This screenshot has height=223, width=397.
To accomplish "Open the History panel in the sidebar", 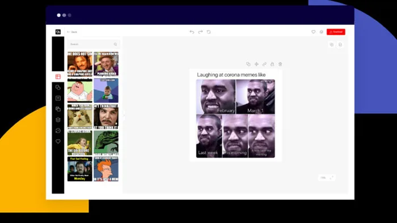I will pyautogui.click(x=58, y=131).
